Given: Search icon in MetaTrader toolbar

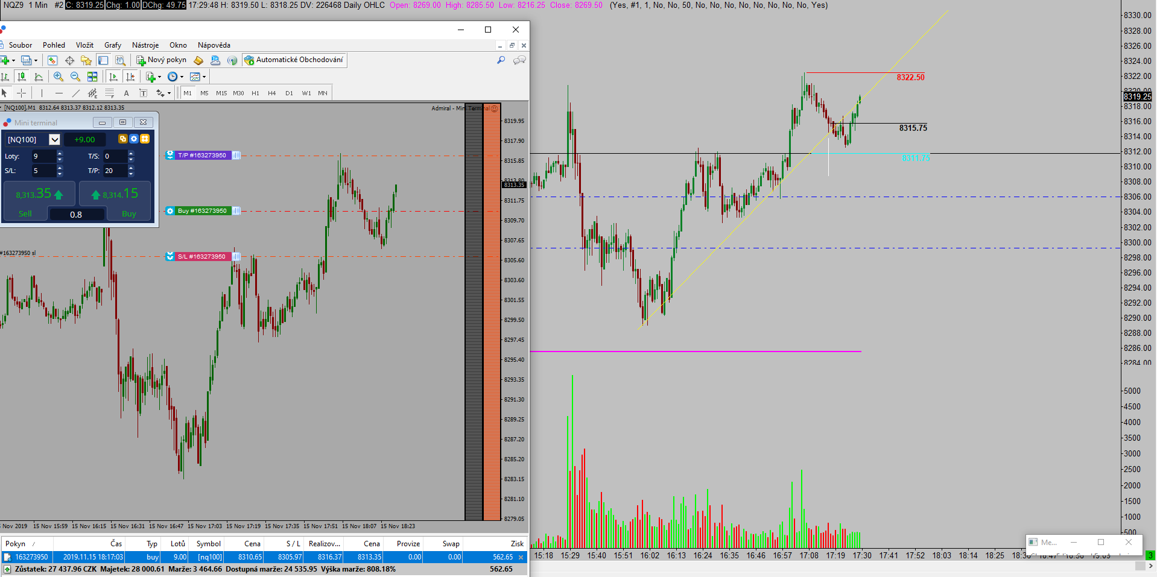Looking at the screenshot, I should click(x=501, y=60).
